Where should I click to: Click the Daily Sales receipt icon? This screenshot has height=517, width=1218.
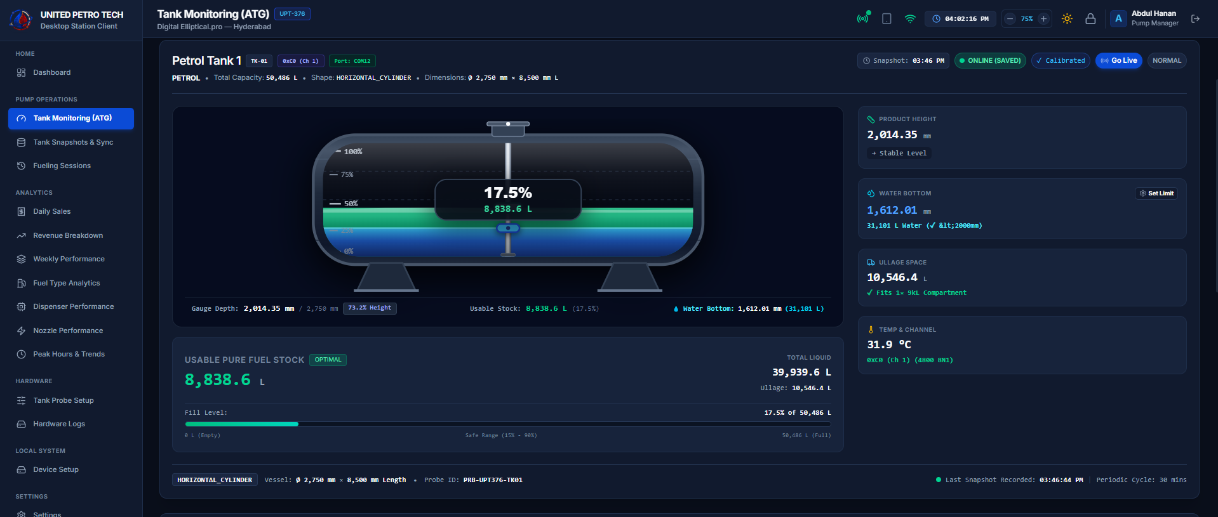[x=22, y=212]
